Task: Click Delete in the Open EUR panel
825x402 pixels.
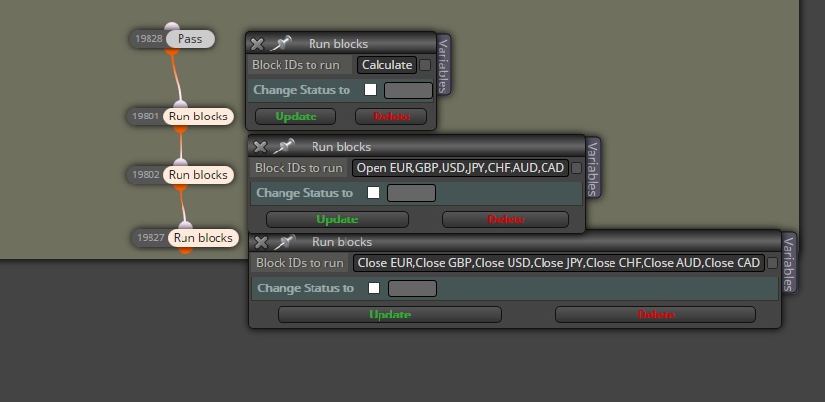Action: pyautogui.click(x=505, y=219)
